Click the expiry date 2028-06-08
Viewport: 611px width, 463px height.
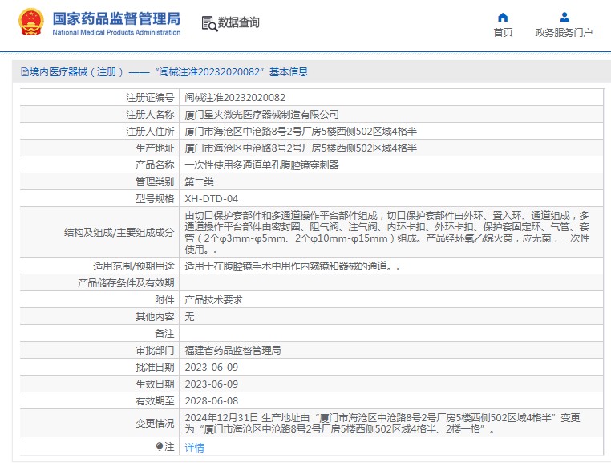(212, 401)
